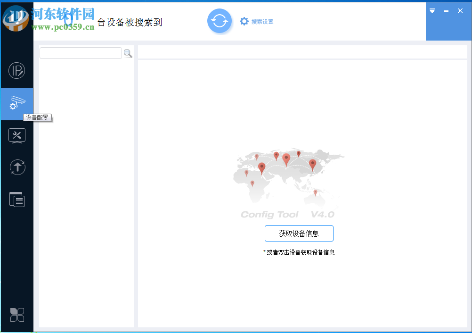Click the Config Tool V4.0 watermark
Viewport: 472px width, 333px height.
[x=288, y=214]
